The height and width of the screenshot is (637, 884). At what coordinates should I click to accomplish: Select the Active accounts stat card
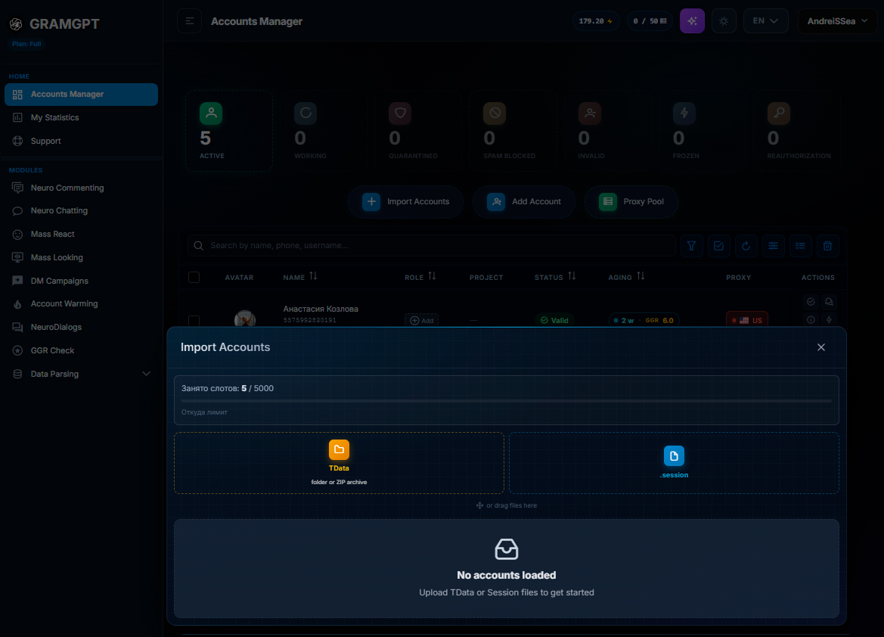(x=229, y=131)
